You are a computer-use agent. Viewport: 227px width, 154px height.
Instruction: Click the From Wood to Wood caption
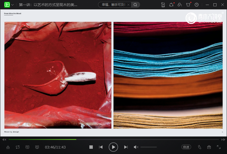tap(13, 13)
